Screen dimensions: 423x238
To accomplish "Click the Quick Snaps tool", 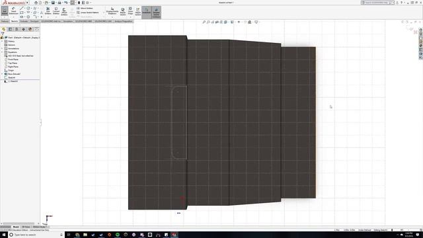I will tap(131, 11).
